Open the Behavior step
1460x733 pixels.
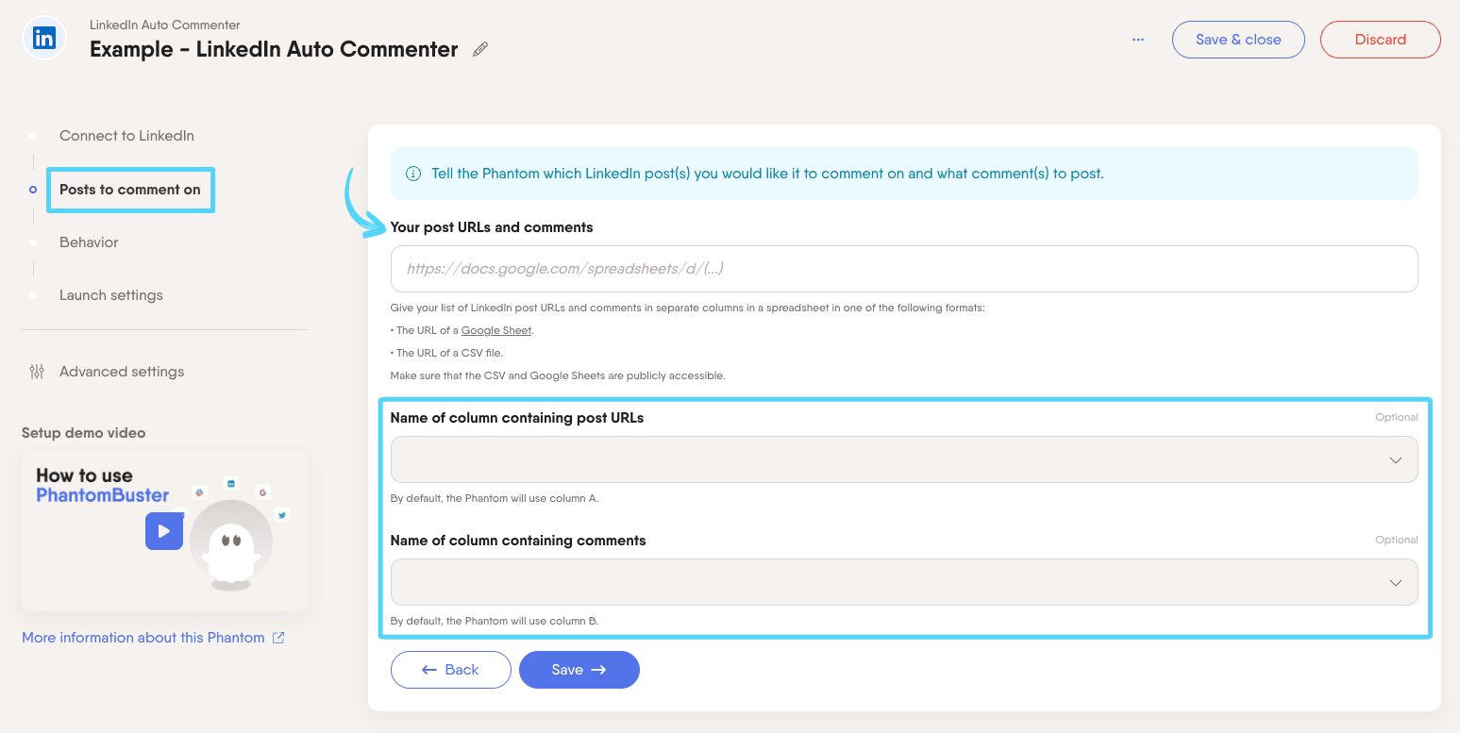89,242
